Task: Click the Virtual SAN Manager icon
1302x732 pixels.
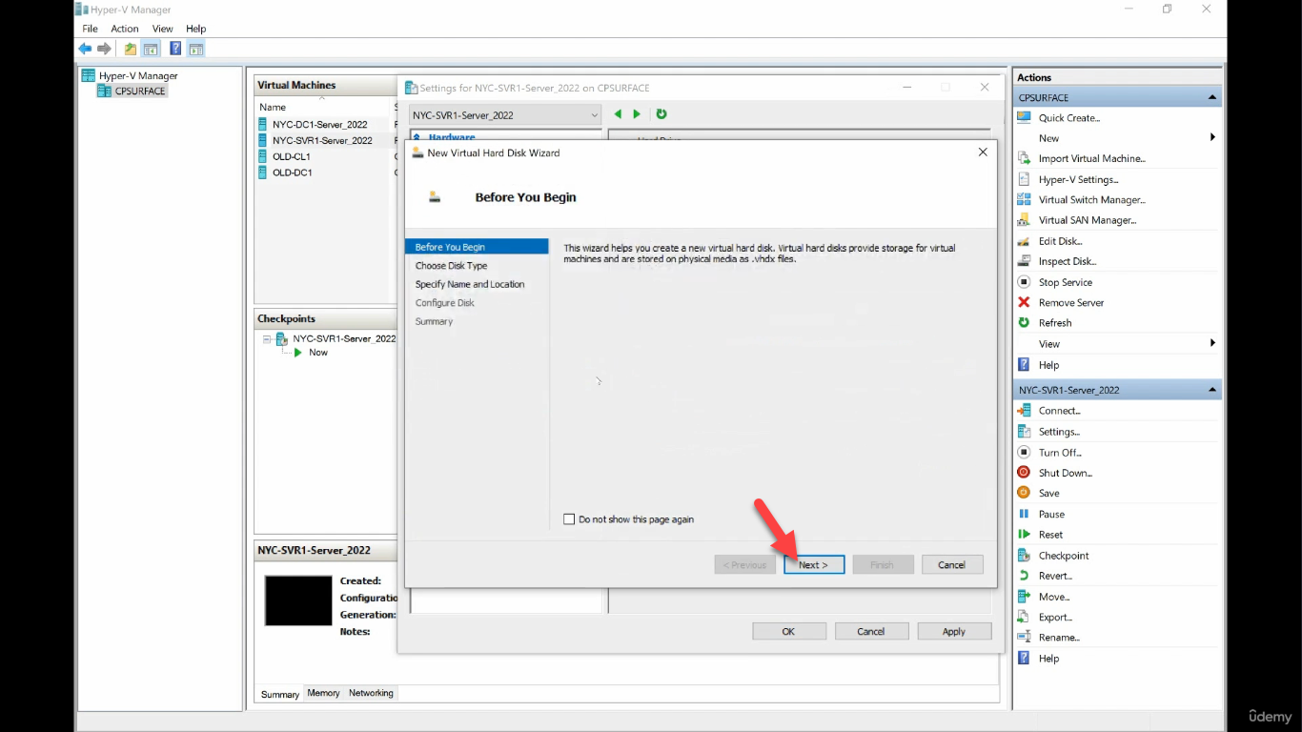Action: click(x=1024, y=220)
